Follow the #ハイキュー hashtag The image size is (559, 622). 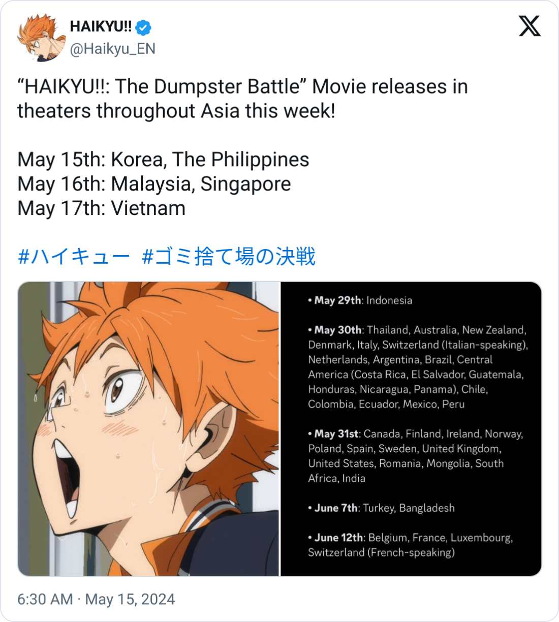tap(74, 256)
